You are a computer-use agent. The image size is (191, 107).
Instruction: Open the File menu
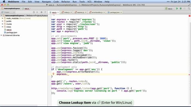(23, 1)
